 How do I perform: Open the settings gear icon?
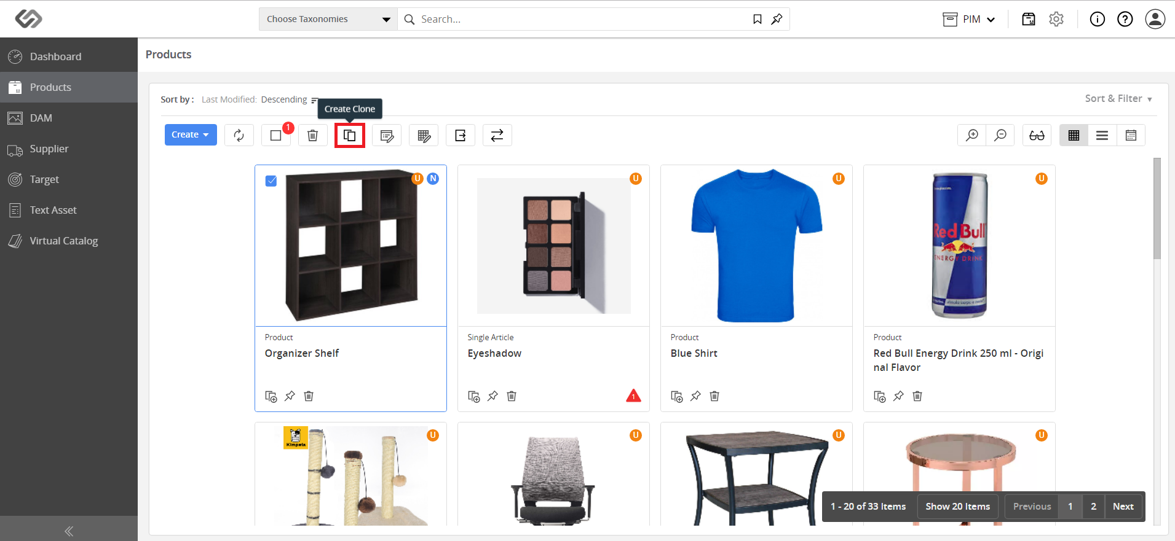1056,19
